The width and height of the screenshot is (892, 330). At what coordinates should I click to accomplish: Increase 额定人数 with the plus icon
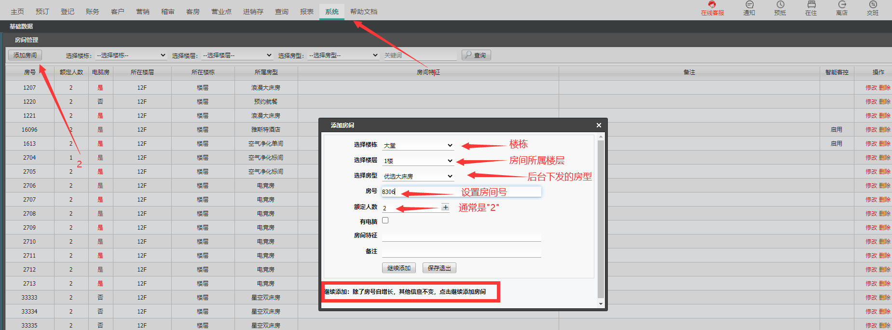[445, 207]
